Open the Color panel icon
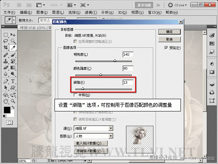218x164 pixels. coord(212,35)
